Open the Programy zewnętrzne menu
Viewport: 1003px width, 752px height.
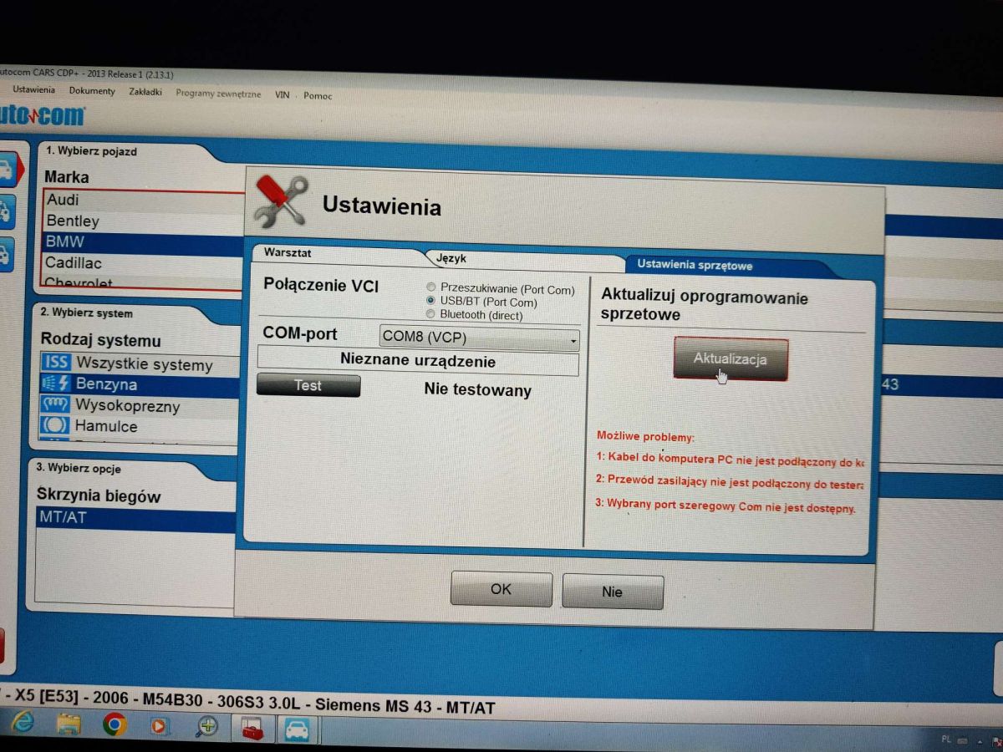218,94
